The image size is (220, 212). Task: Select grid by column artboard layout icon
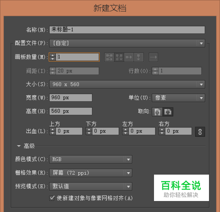[119, 57]
